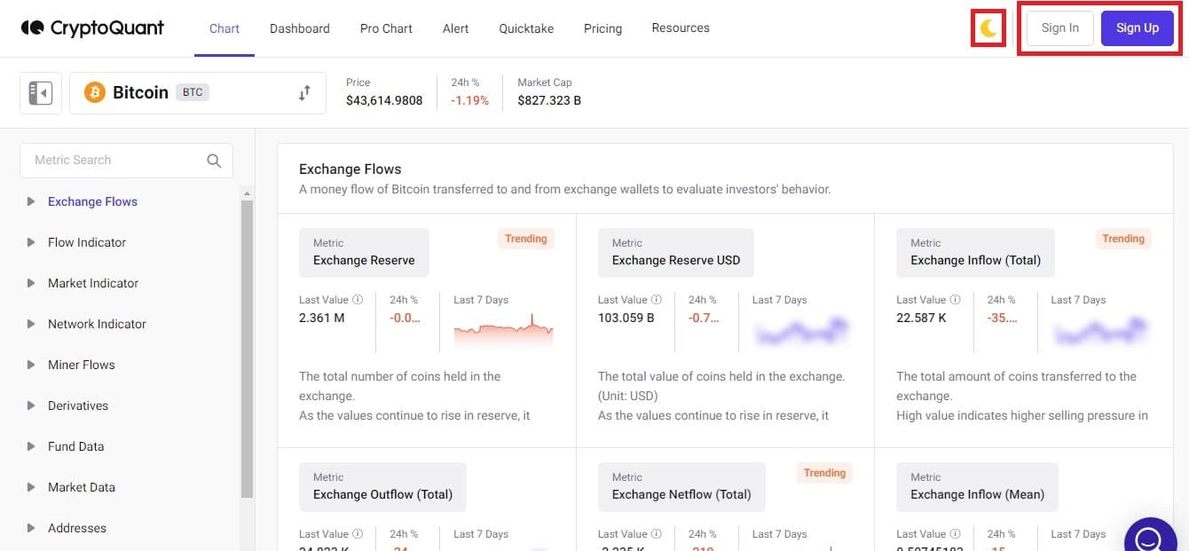The width and height of the screenshot is (1189, 551).
Task: Show info for Exchange Netflow (Total) Last Value
Action: click(657, 534)
